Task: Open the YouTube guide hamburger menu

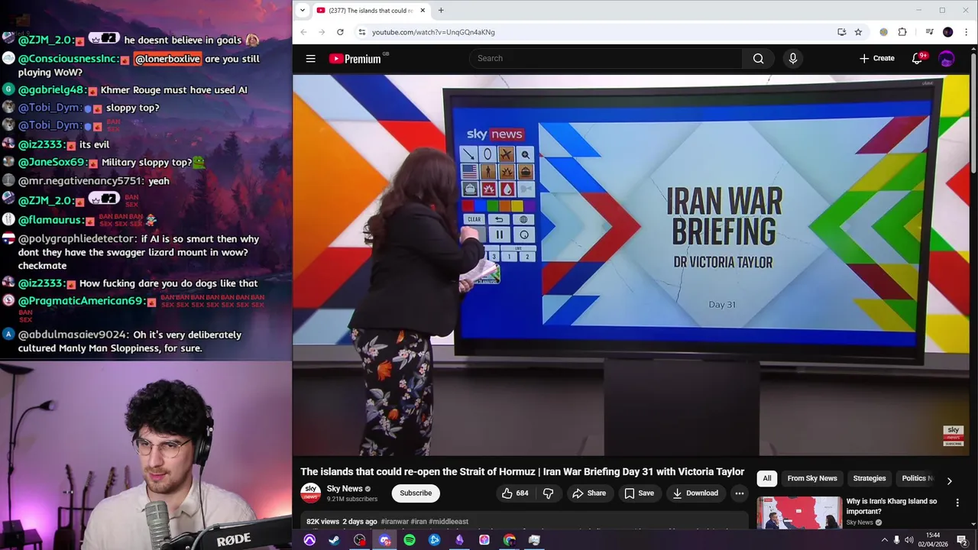Action: (310, 58)
